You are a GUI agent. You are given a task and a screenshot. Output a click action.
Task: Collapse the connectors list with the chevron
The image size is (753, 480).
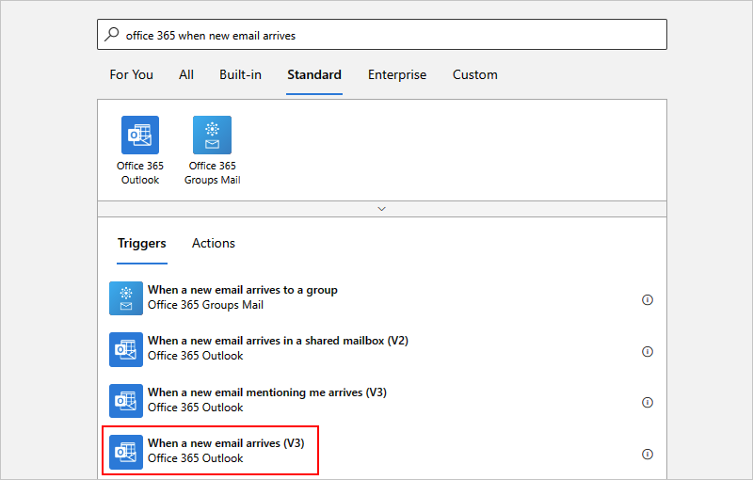click(381, 209)
